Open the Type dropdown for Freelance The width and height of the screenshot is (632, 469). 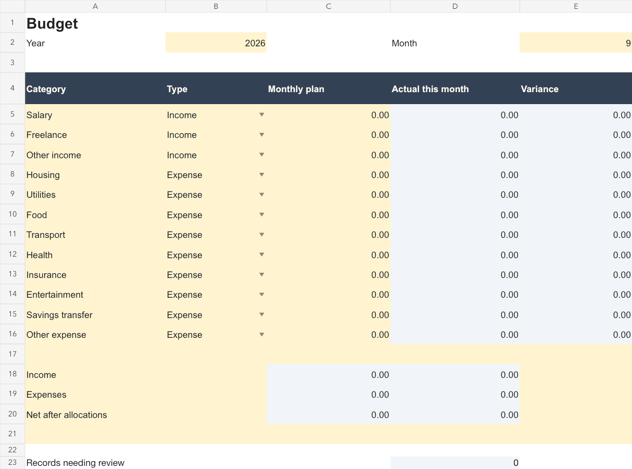(262, 135)
